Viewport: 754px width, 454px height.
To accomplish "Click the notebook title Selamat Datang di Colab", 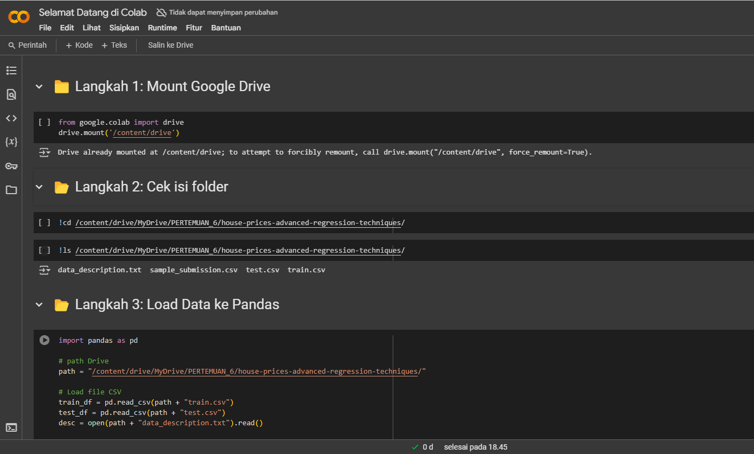I will [93, 12].
